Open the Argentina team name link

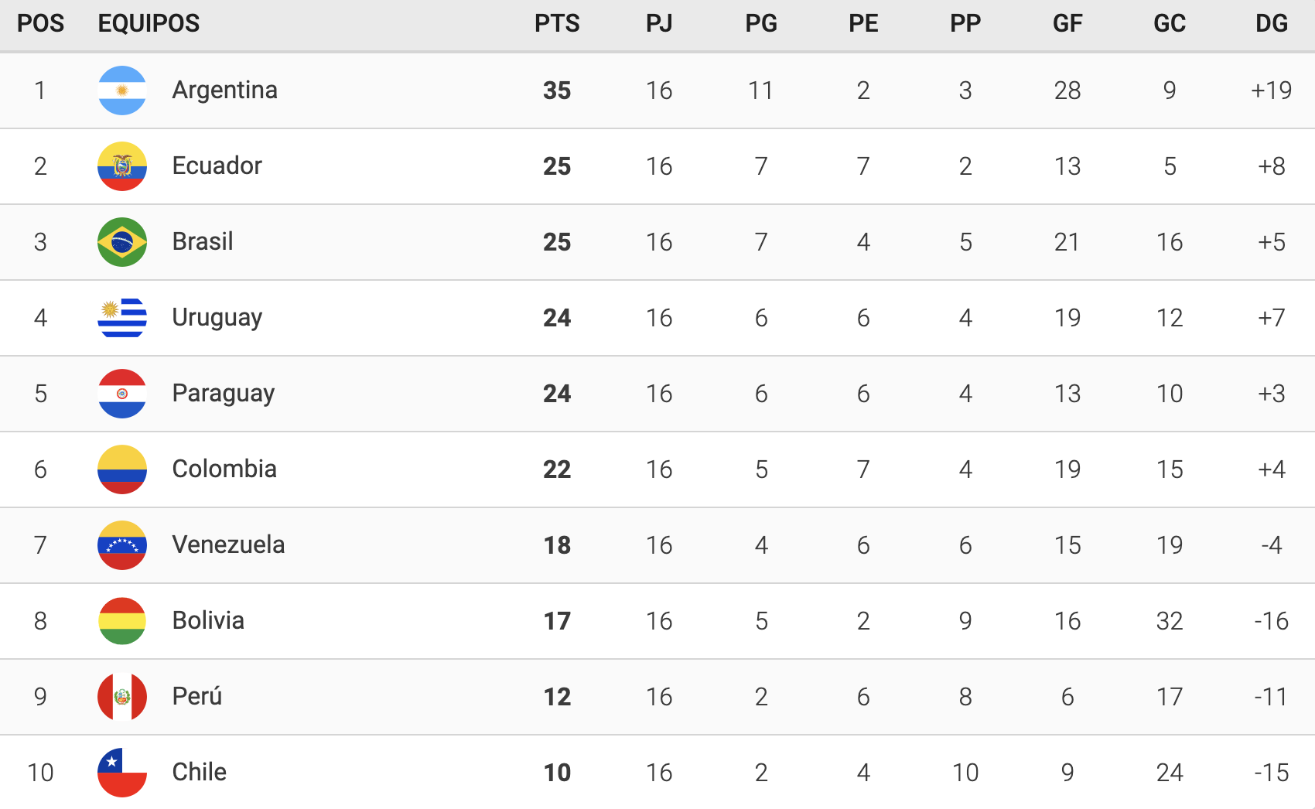tap(224, 90)
